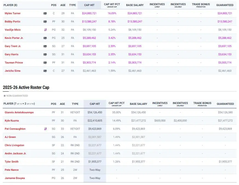The height and width of the screenshot is (185, 239).
Task: Click the NON-GUARANTEED legend swatch
Action: coord(5,96)
